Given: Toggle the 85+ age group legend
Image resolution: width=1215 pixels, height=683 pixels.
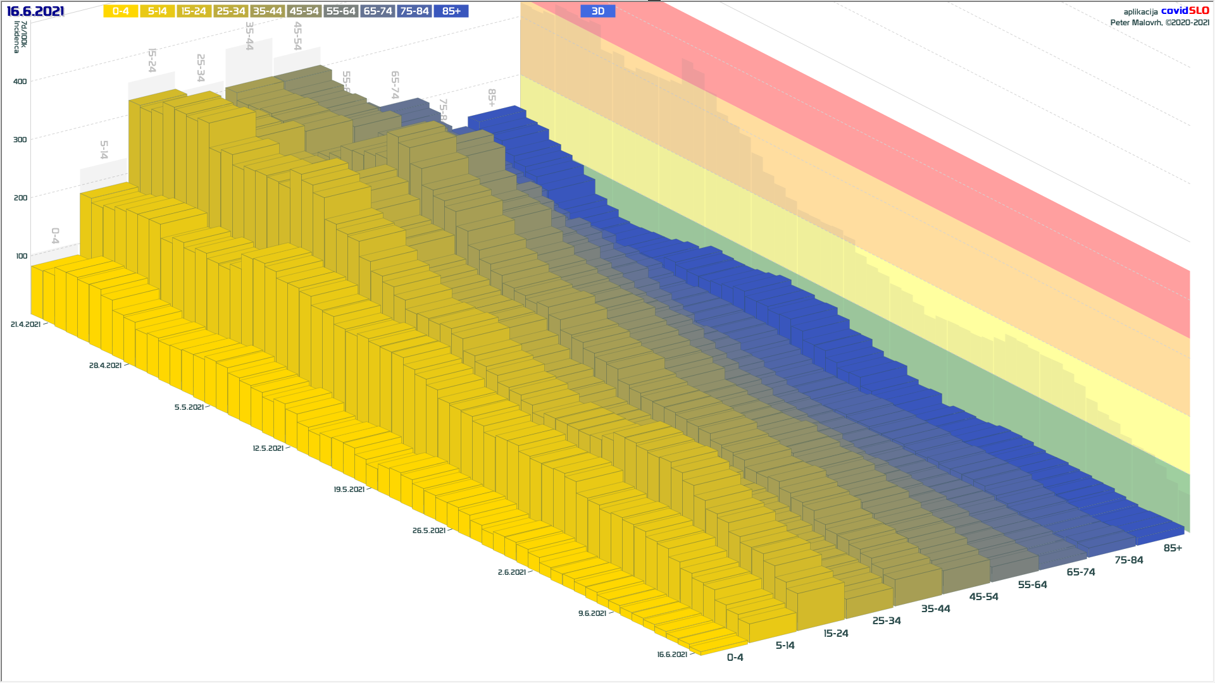Looking at the screenshot, I should pos(451,11).
